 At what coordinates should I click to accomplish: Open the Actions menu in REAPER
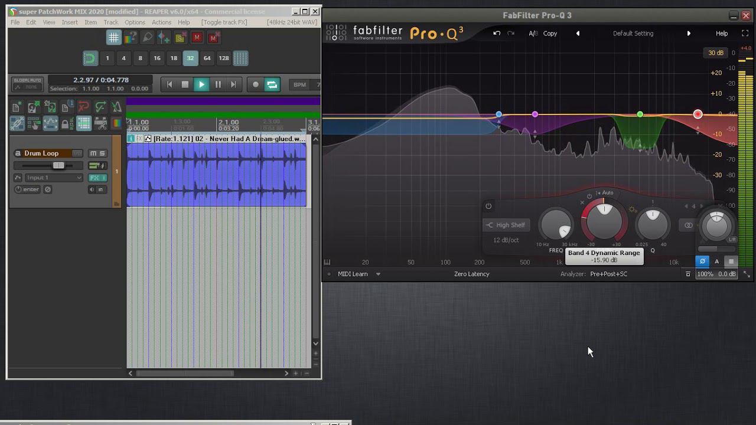[x=161, y=22]
